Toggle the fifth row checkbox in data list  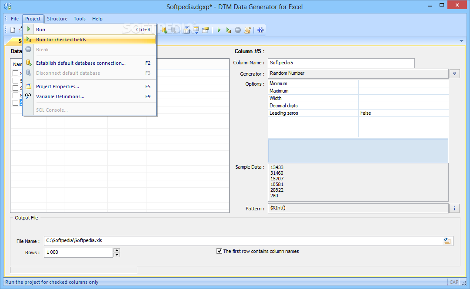(x=16, y=103)
